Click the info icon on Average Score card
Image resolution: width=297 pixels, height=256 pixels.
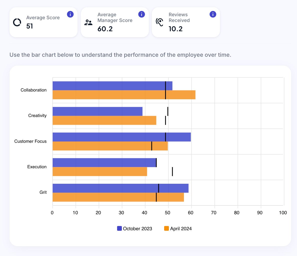click(70, 14)
